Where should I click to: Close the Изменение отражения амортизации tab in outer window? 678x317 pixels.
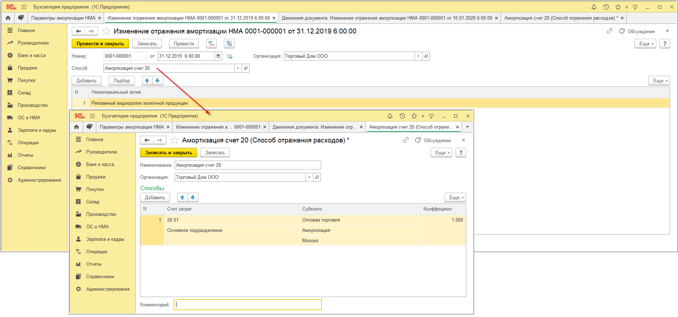[x=274, y=18]
